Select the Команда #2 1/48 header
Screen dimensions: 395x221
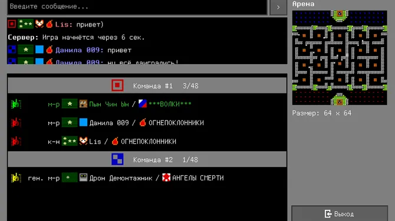point(147,159)
